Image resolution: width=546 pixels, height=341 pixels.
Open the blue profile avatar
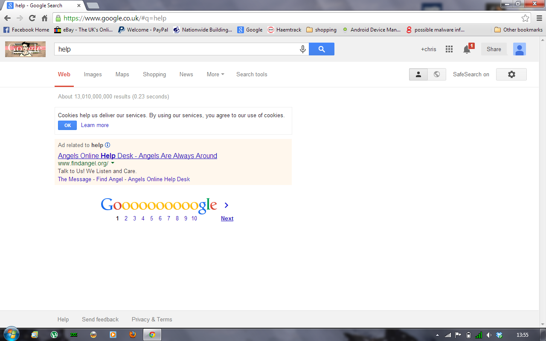coord(520,49)
